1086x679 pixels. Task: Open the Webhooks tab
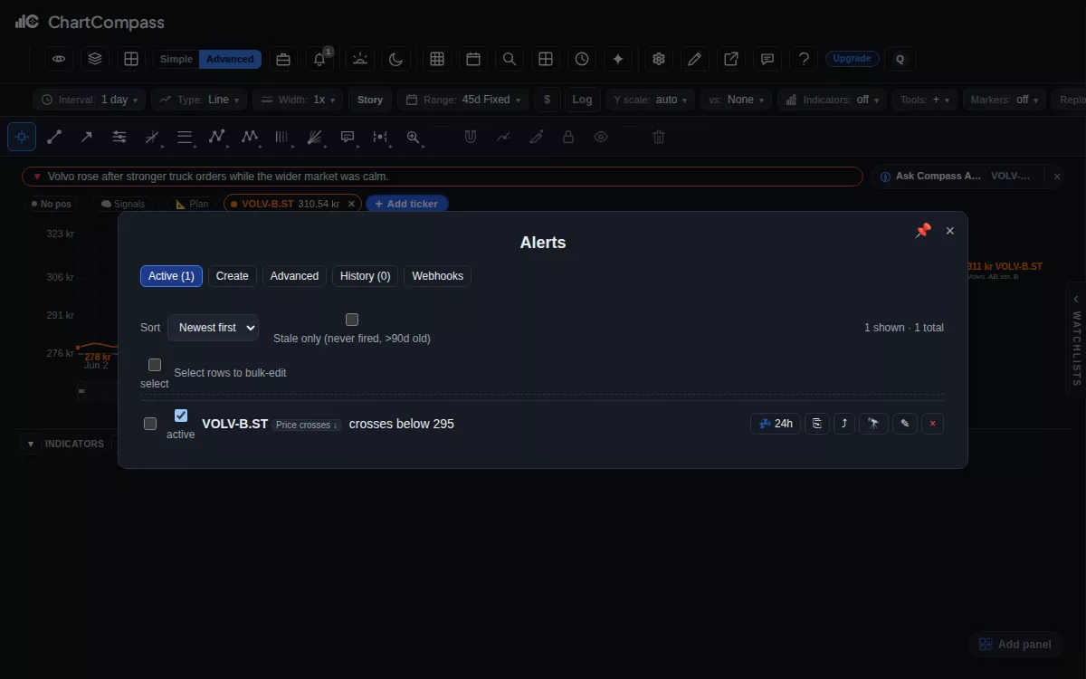(437, 276)
